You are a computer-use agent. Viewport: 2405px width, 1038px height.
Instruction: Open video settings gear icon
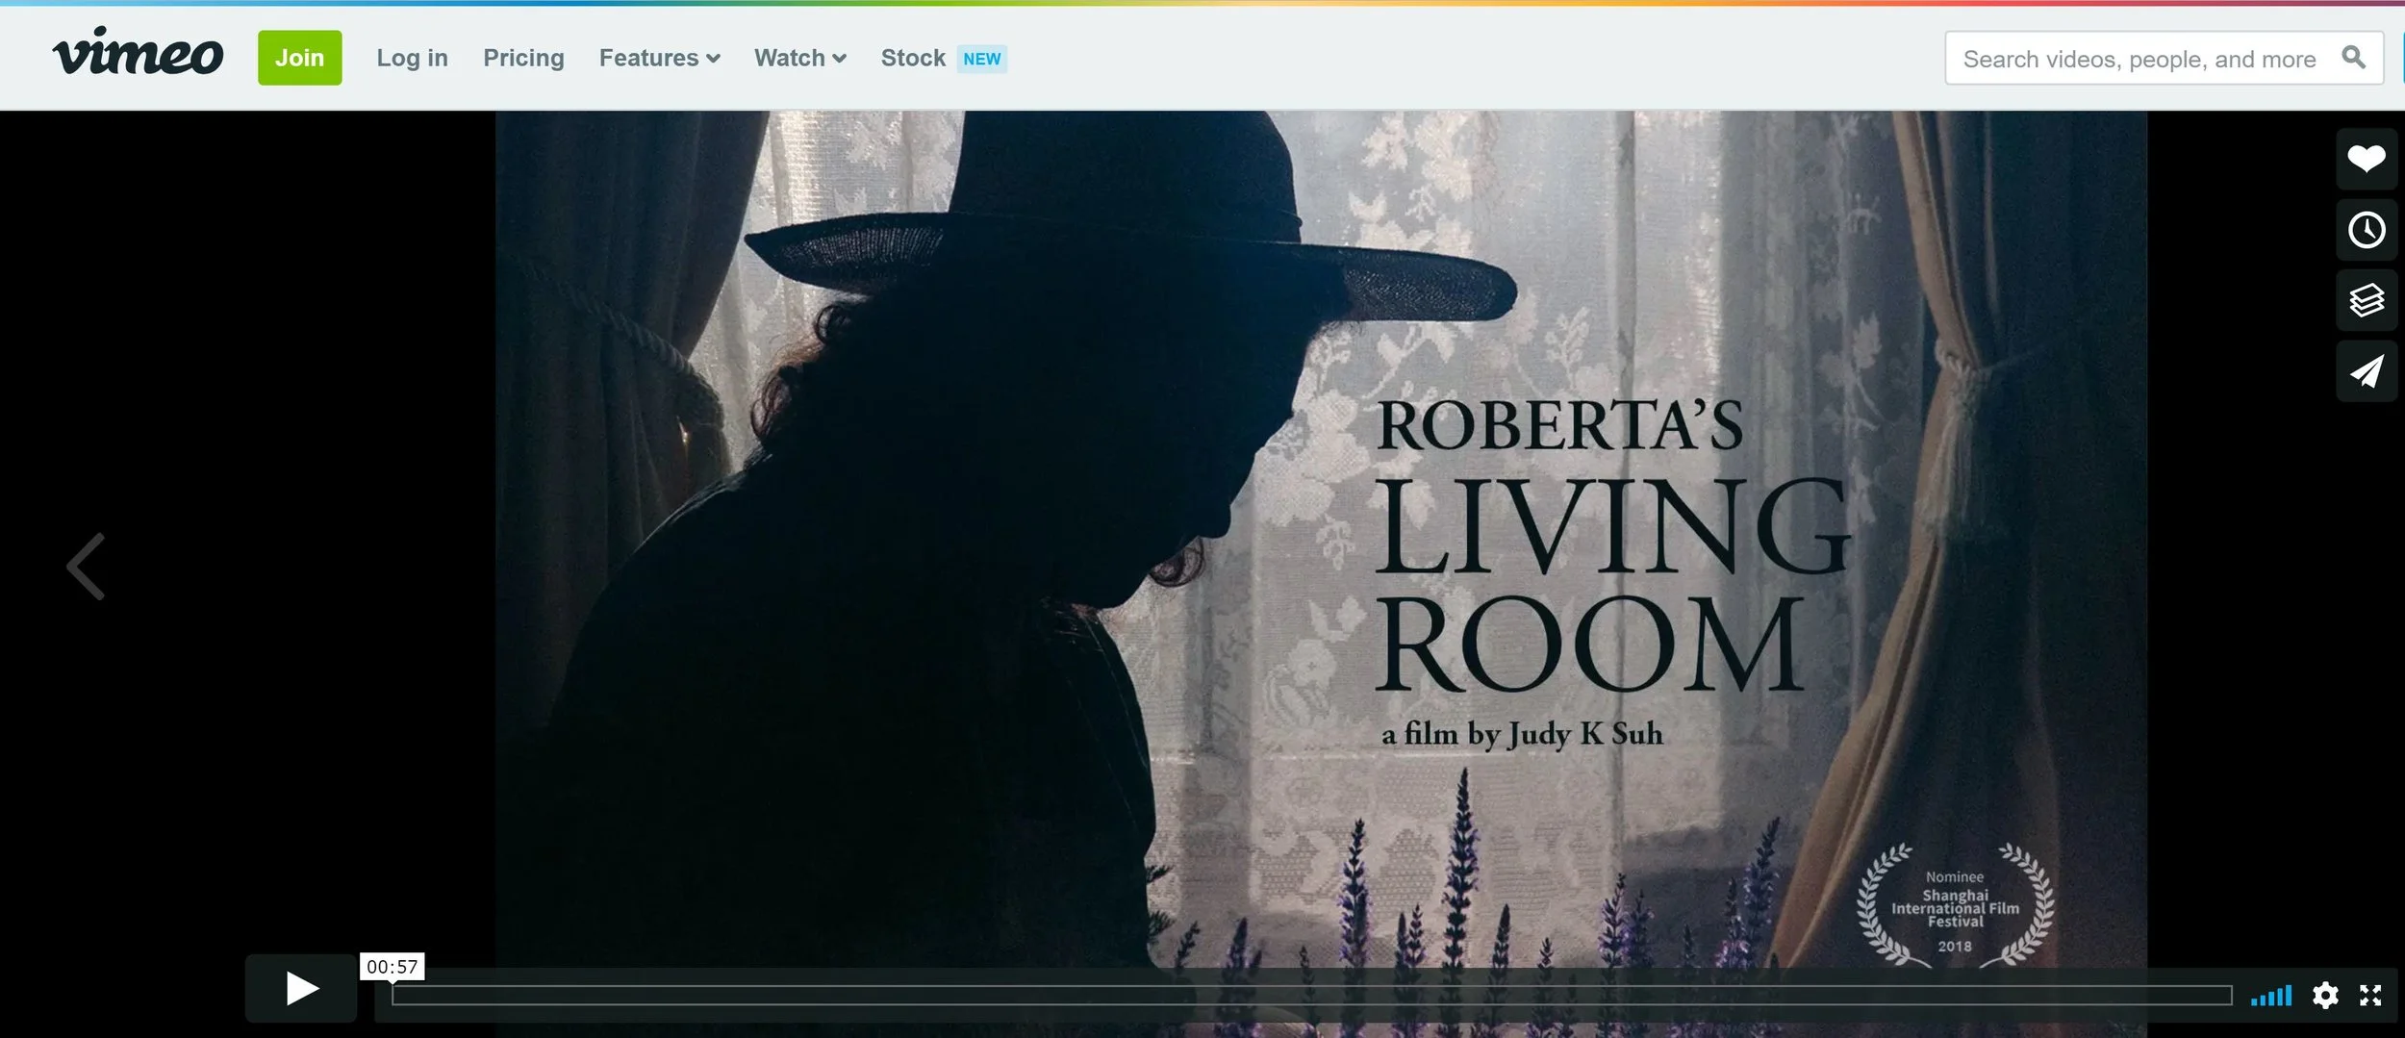(2325, 995)
